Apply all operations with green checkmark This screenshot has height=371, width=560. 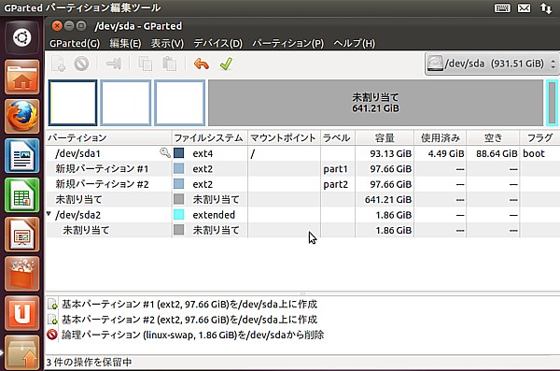(226, 64)
